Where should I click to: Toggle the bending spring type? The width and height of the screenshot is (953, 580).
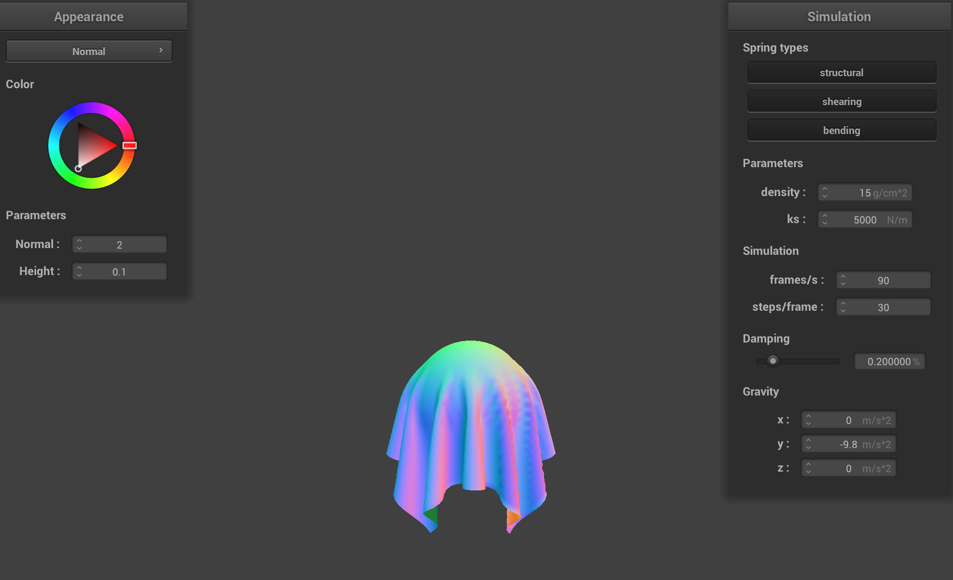[842, 130]
